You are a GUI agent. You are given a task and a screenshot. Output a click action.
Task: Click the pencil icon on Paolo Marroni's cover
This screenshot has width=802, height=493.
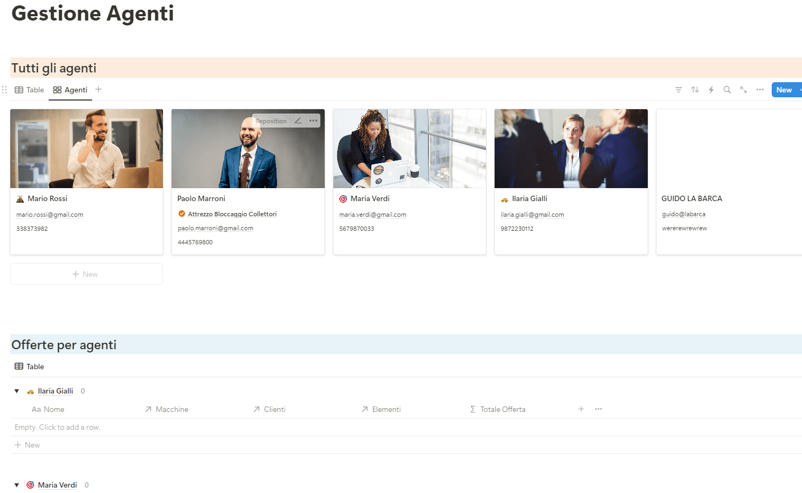click(x=298, y=121)
